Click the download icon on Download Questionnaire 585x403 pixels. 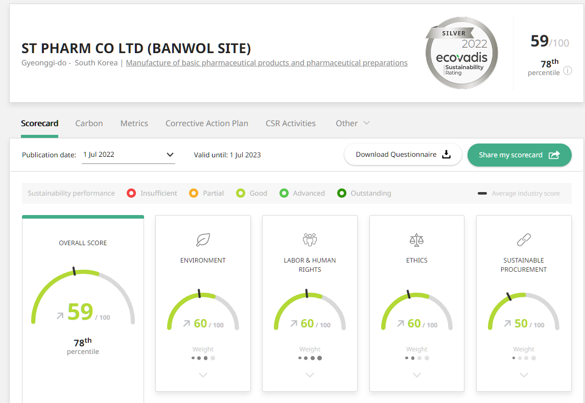click(446, 154)
